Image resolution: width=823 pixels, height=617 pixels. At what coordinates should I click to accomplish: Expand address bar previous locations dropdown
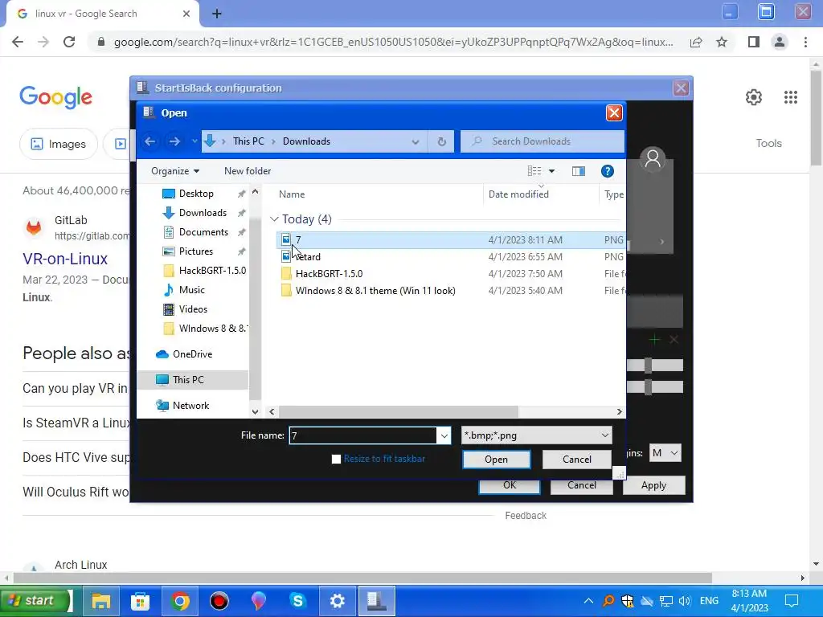416,141
